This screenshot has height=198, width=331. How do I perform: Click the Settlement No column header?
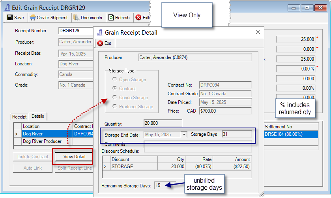[x=291, y=127]
